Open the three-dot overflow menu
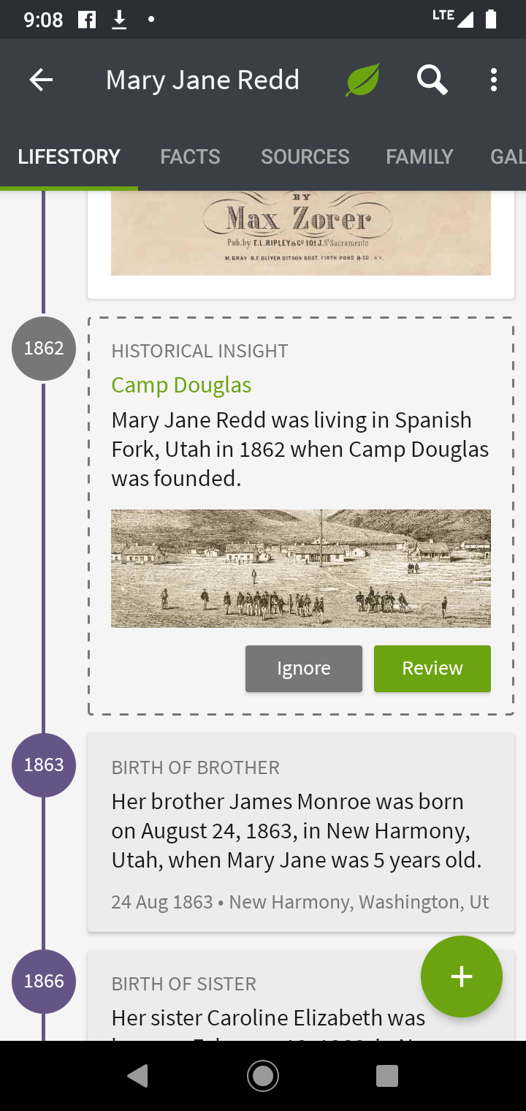Screen dimensions: 526x1111 click(494, 80)
